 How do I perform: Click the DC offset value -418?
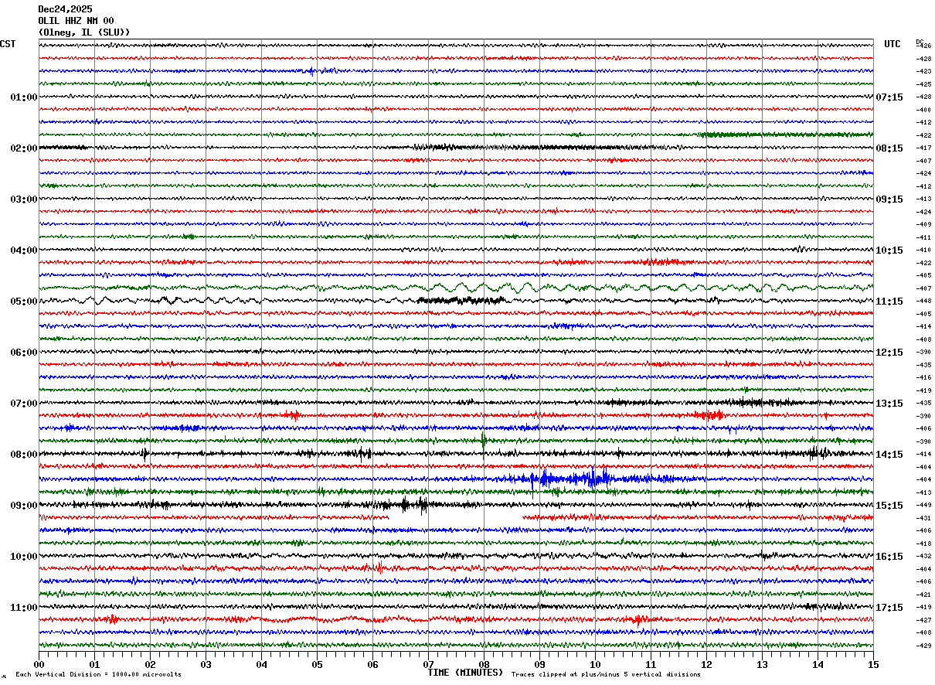pos(923,544)
